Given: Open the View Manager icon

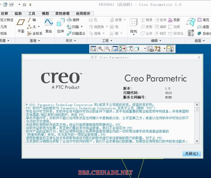Looking at the screenshot, I should [150, 49].
